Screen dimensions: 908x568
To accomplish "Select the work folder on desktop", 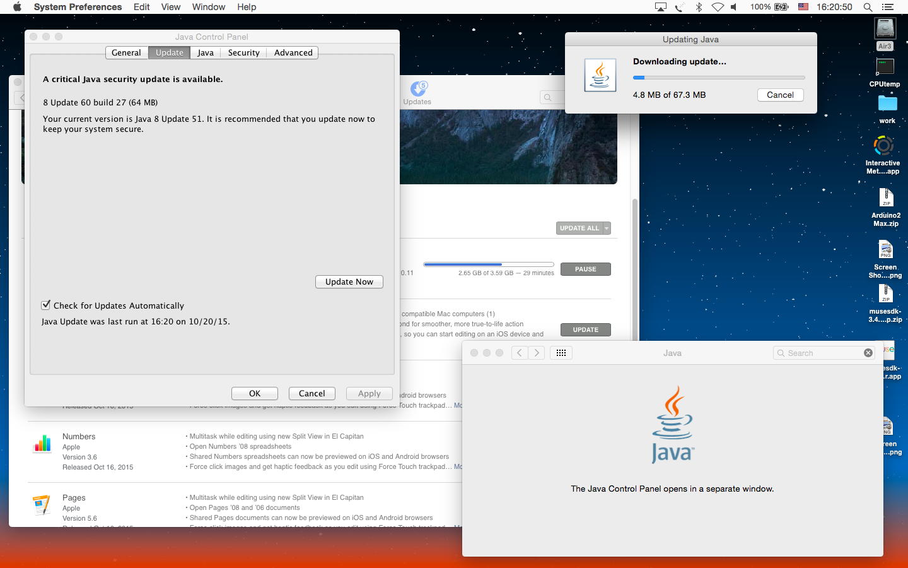I will 887,109.
